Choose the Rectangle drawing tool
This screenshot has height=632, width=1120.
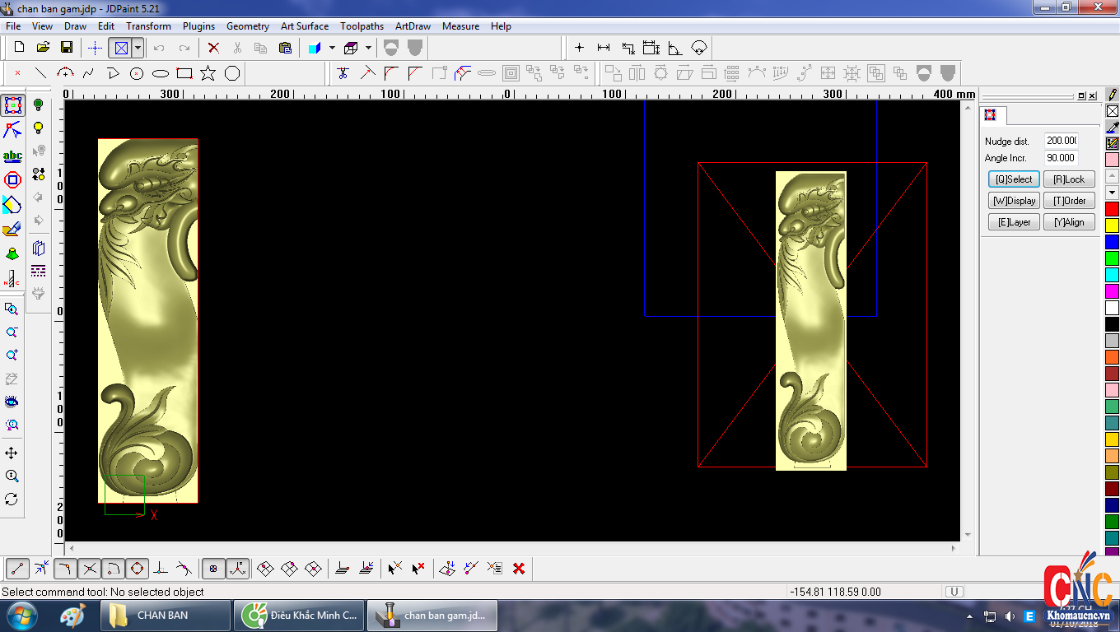click(x=184, y=73)
